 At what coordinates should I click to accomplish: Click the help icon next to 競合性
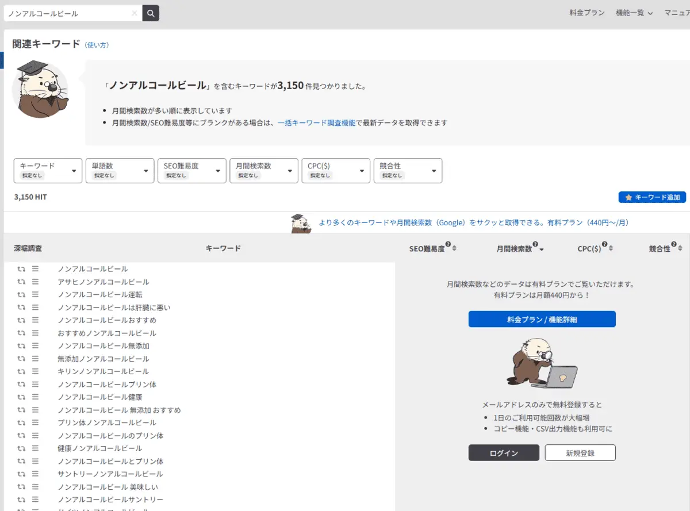(x=673, y=245)
